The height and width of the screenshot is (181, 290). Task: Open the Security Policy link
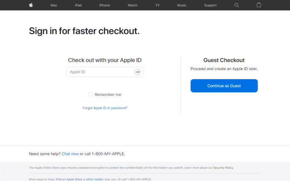(223, 168)
